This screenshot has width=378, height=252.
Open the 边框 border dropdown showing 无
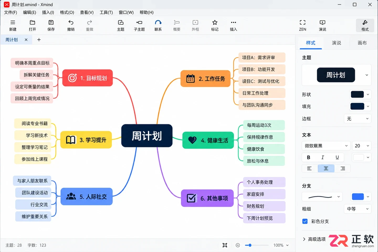(358, 119)
